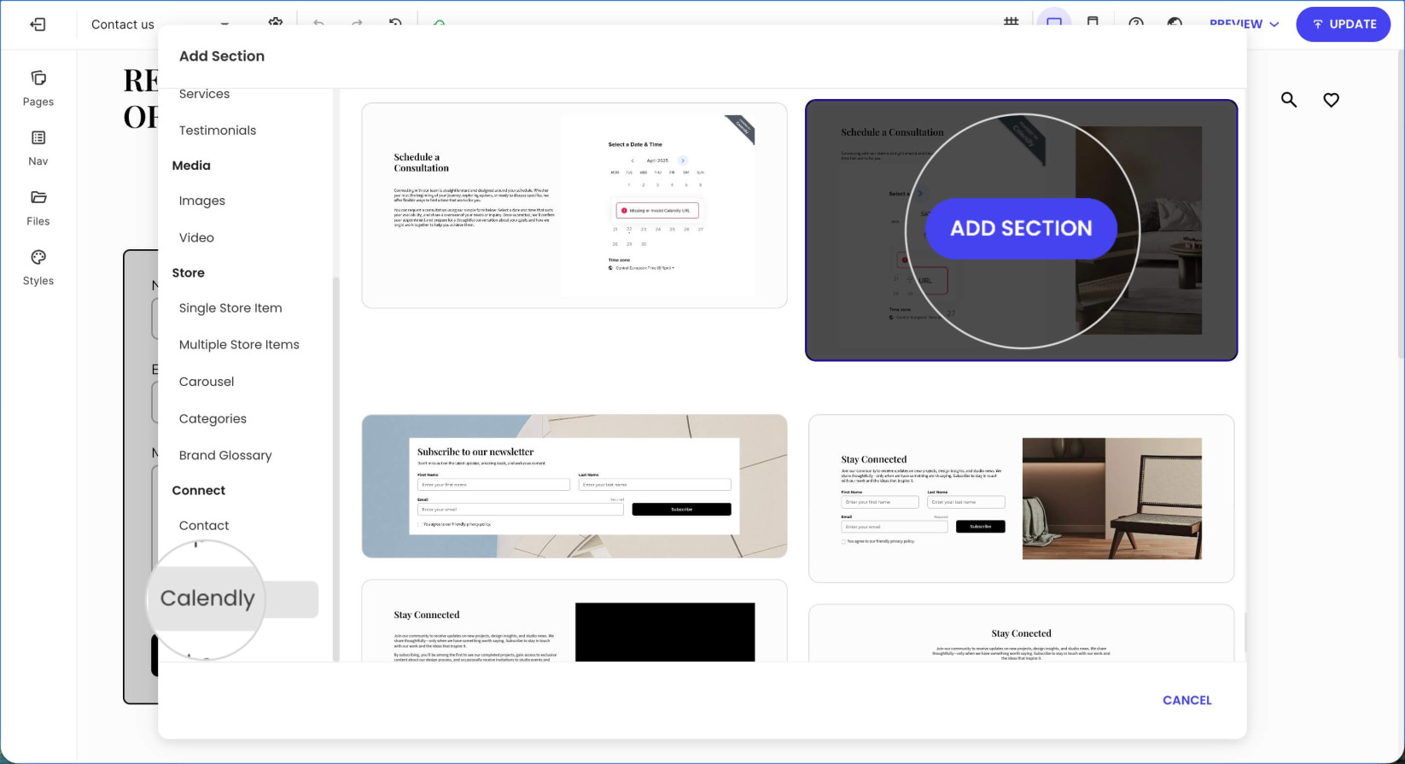Screen dimensions: 1405x764
Task: Select the Carousel category
Action: coord(207,382)
